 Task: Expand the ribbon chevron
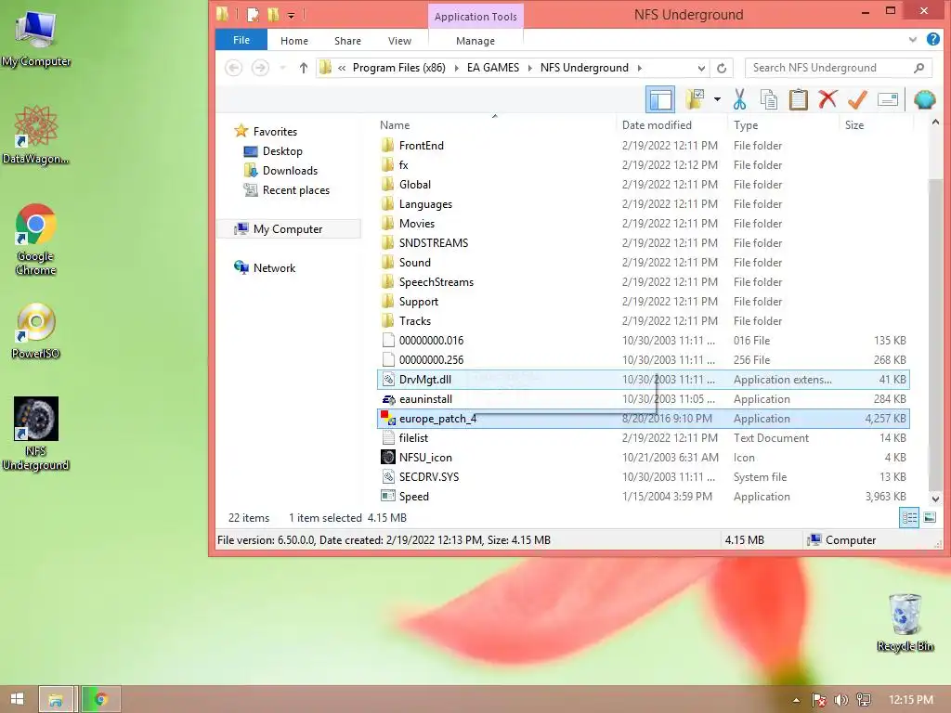click(x=913, y=40)
